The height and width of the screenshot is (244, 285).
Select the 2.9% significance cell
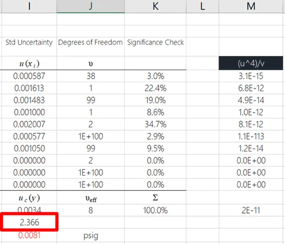(x=155, y=136)
